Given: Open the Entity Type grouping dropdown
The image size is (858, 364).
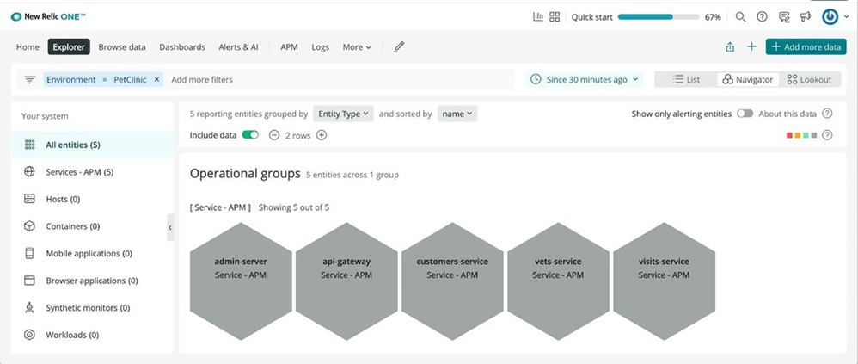Looking at the screenshot, I should (343, 114).
